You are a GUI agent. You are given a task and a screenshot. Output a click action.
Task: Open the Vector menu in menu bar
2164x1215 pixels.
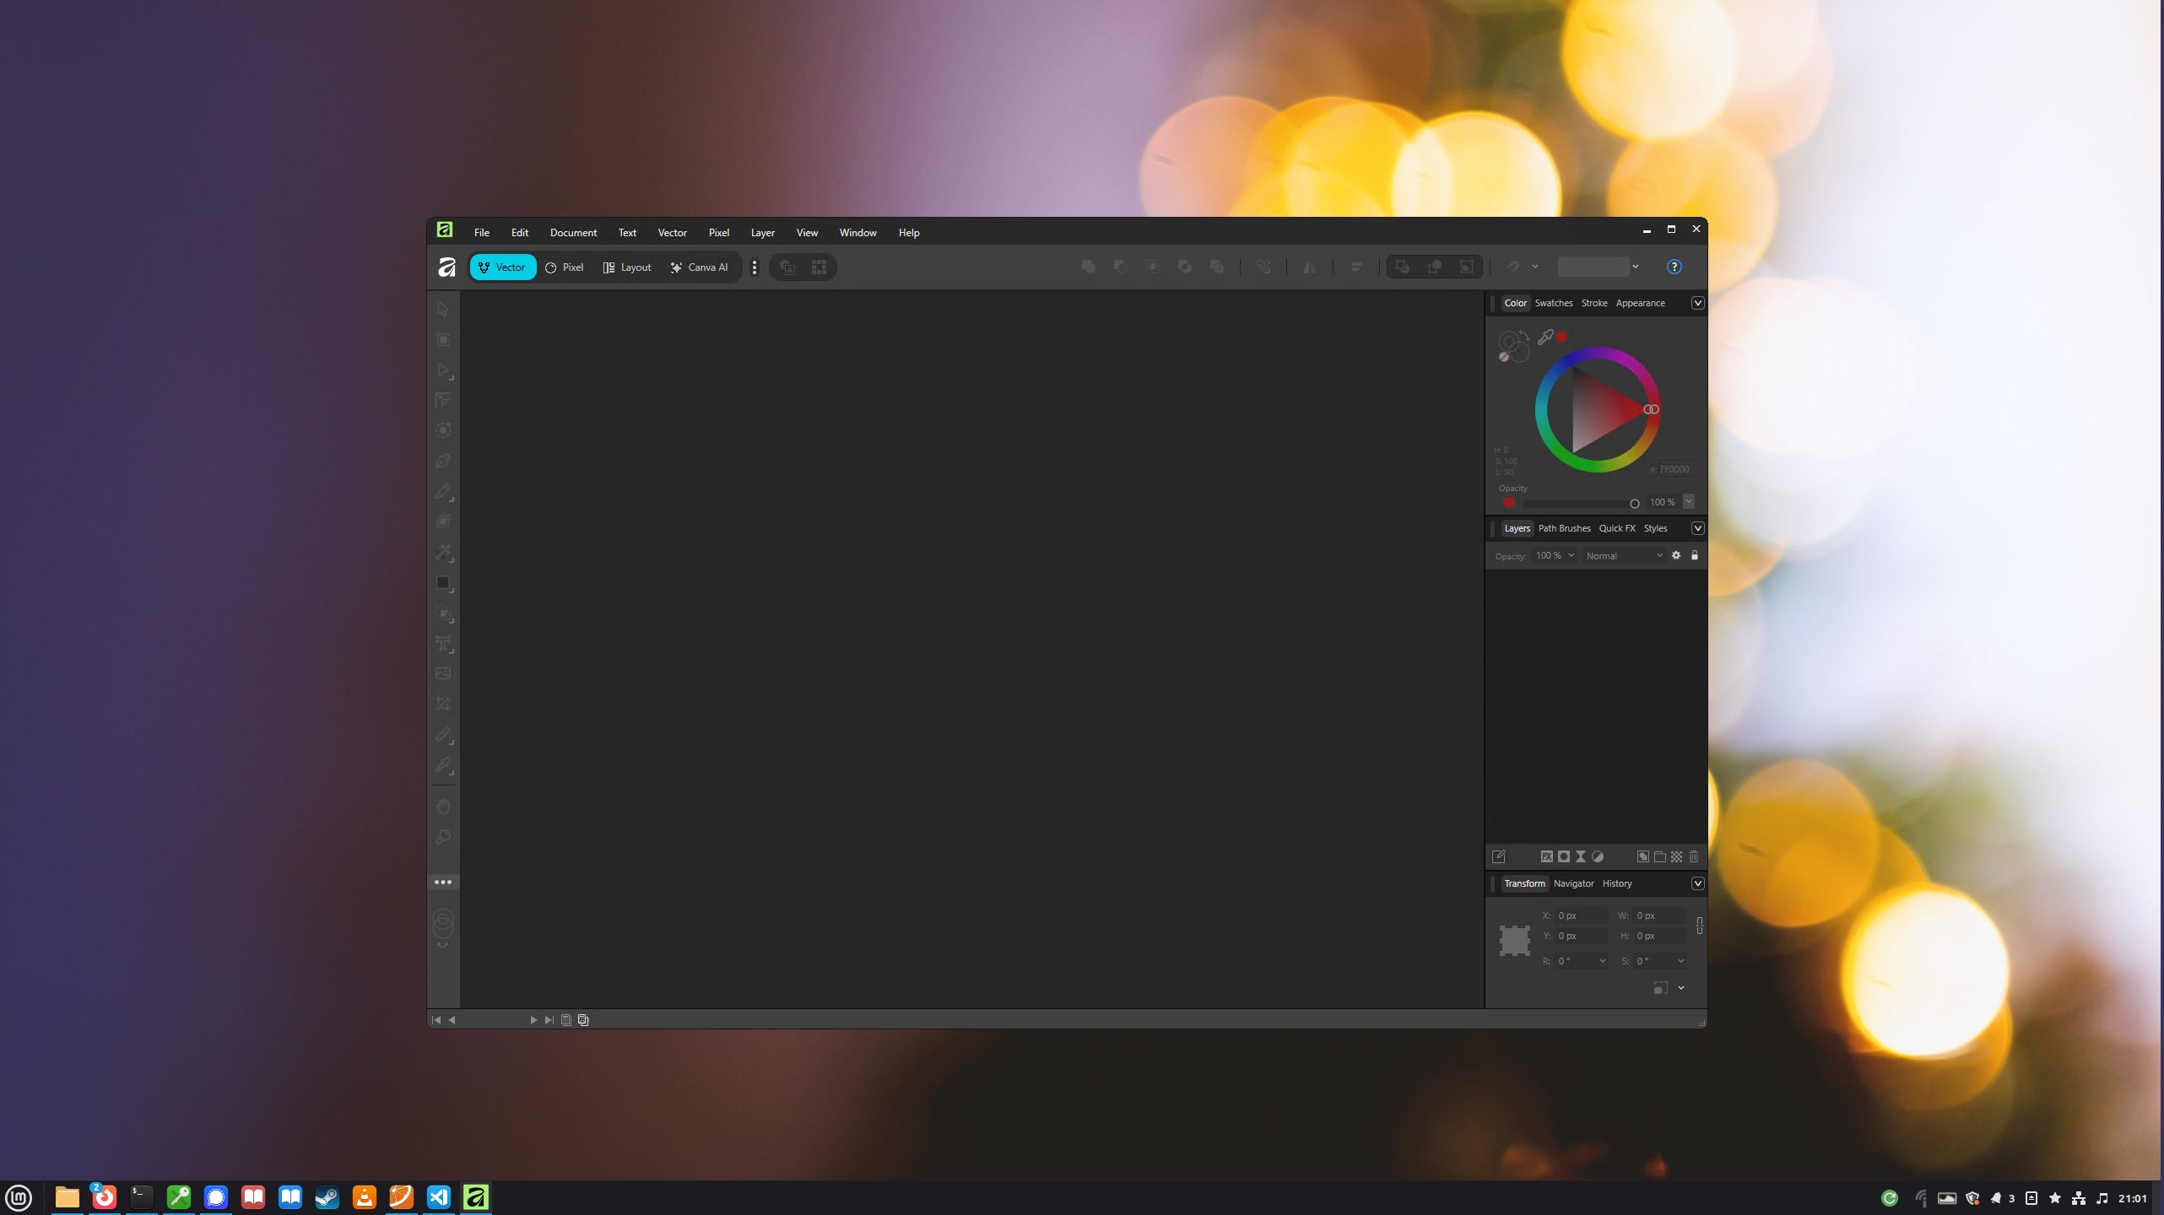(x=672, y=233)
